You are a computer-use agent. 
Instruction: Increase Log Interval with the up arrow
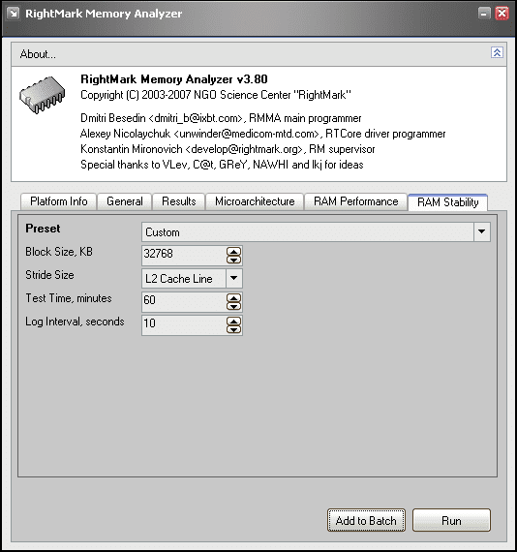point(233,322)
